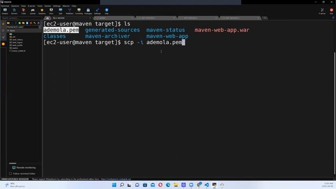336x189 pixels.
Task: Open the Games toolbar button
Action: 33,11
